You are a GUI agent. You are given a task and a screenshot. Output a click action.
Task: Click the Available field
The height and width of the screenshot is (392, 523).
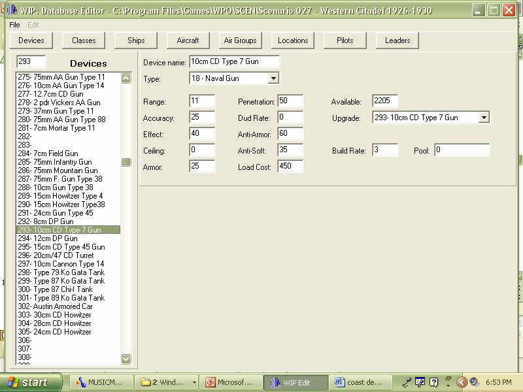tap(385, 101)
